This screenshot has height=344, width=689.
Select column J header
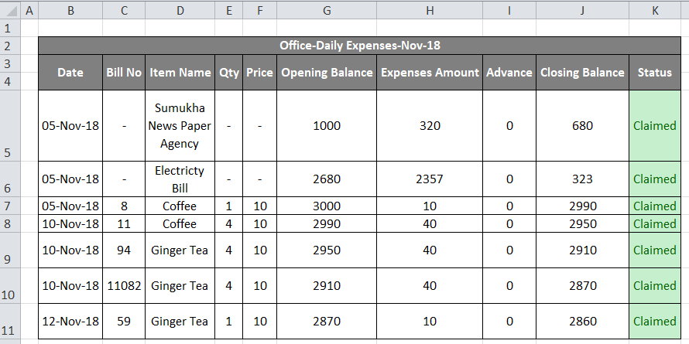pos(583,9)
